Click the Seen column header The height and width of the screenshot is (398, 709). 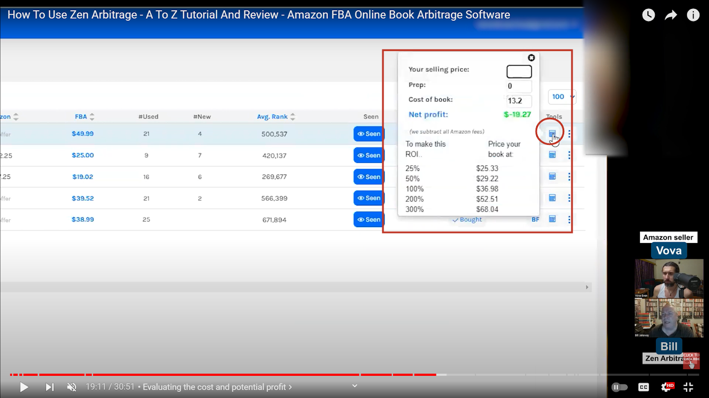pyautogui.click(x=371, y=116)
